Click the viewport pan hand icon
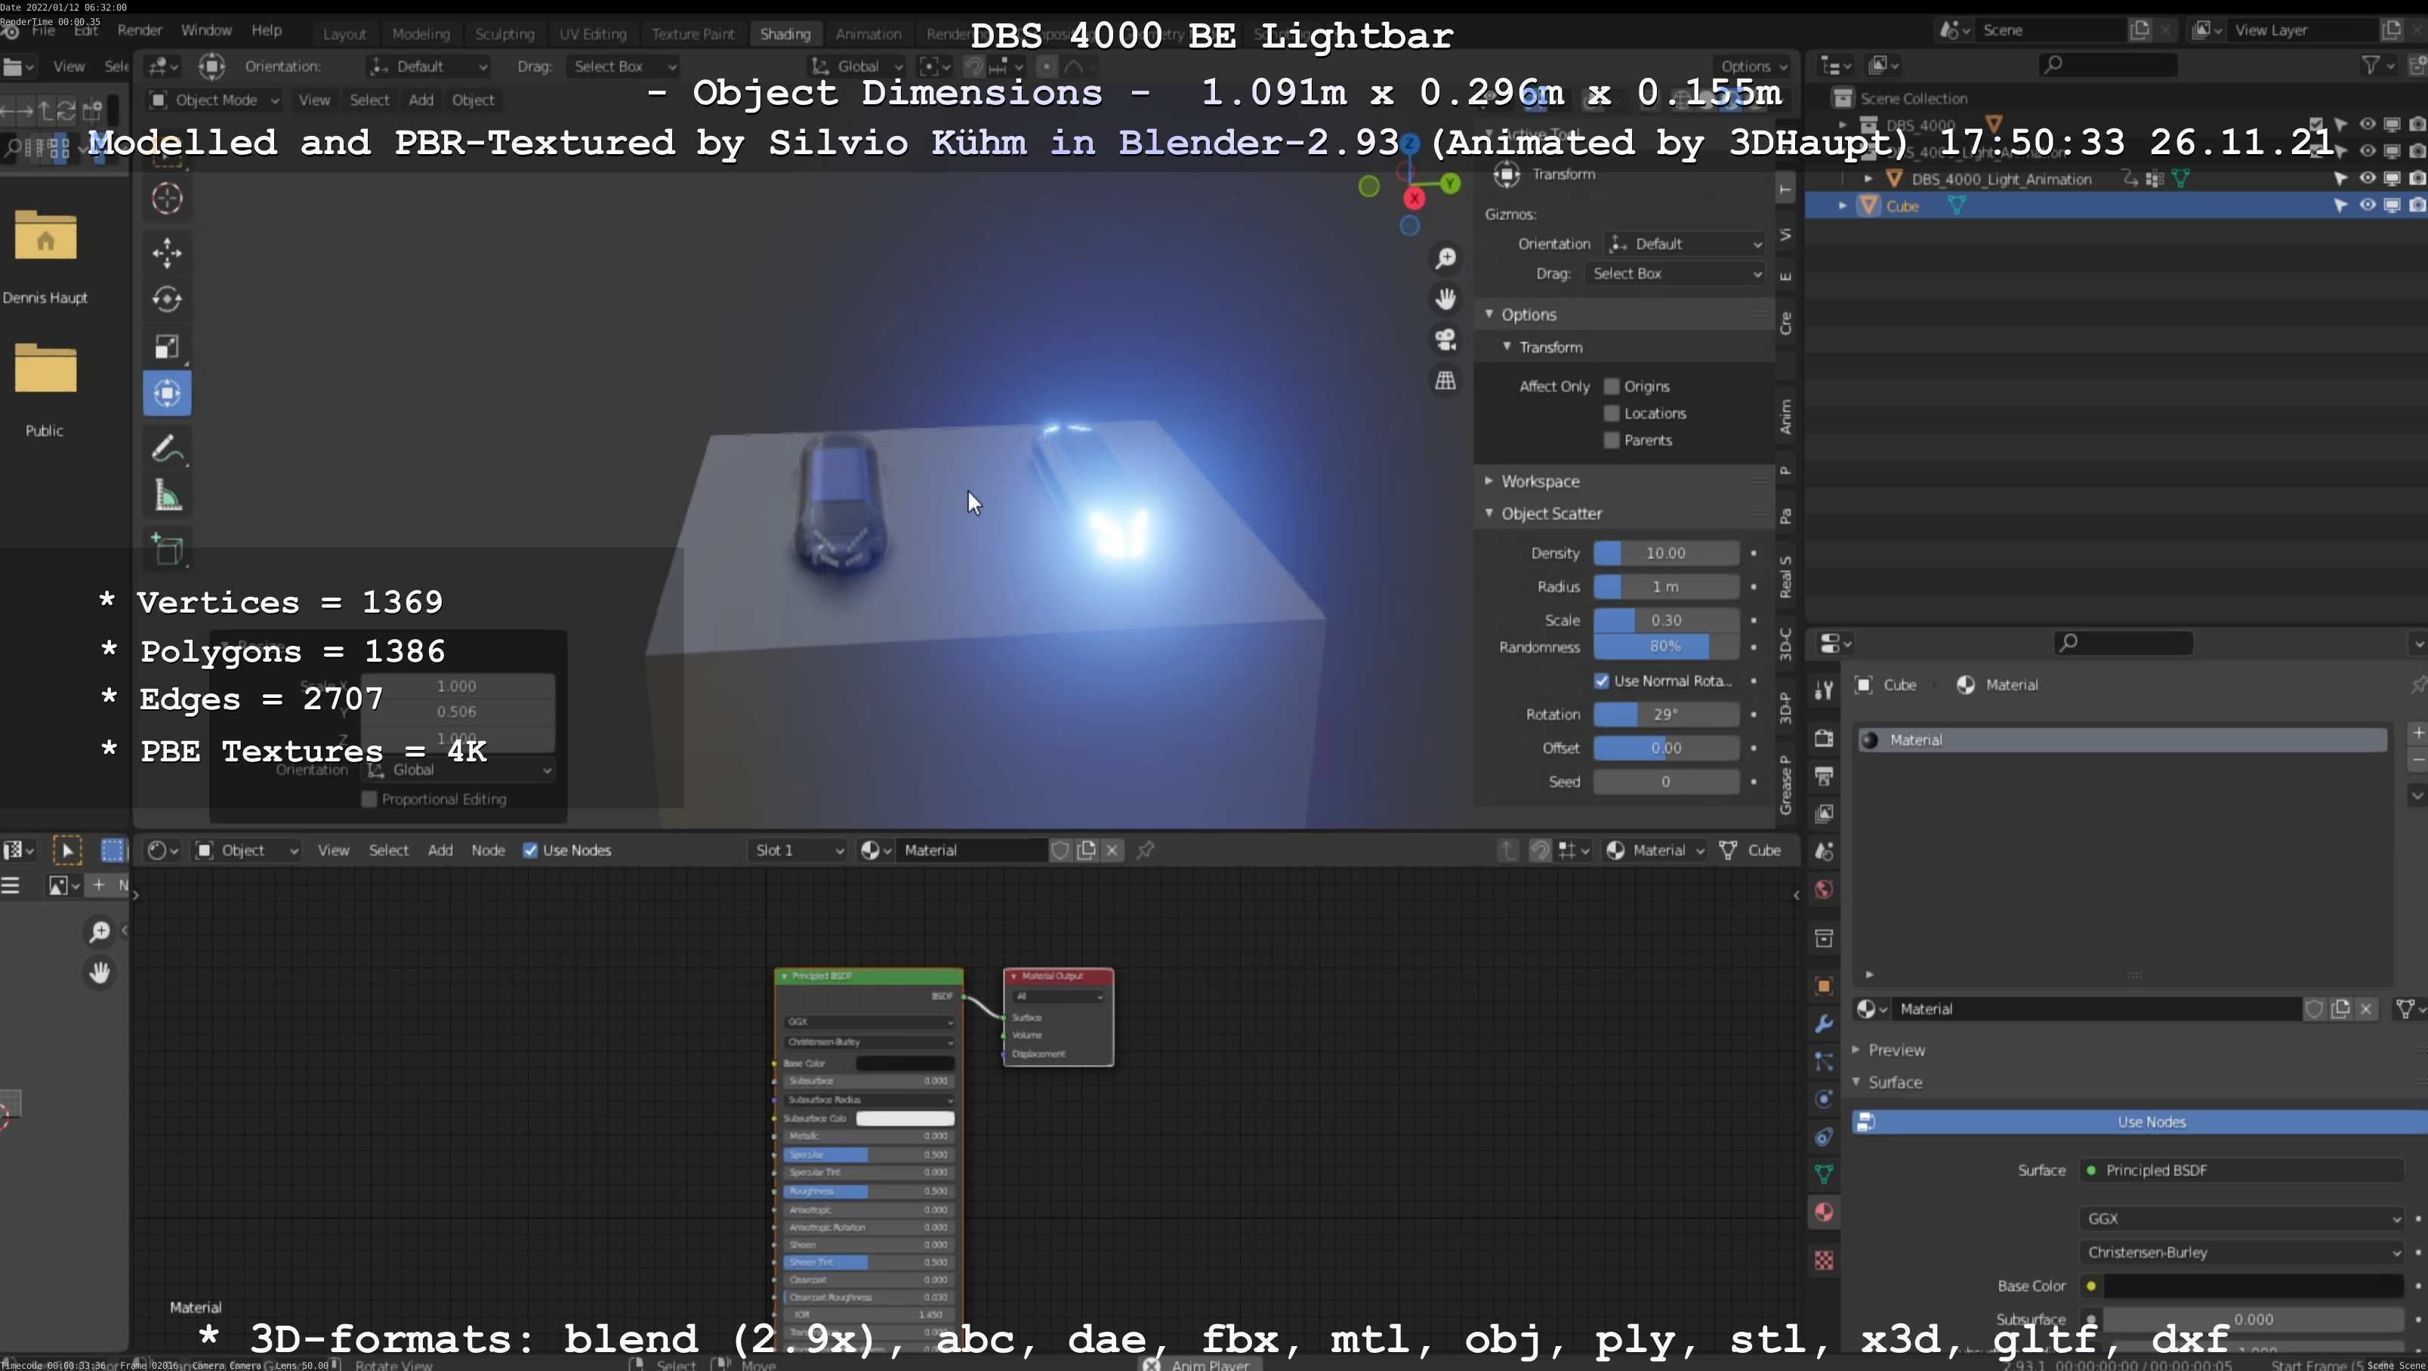The width and height of the screenshot is (2428, 1371). (x=1445, y=299)
